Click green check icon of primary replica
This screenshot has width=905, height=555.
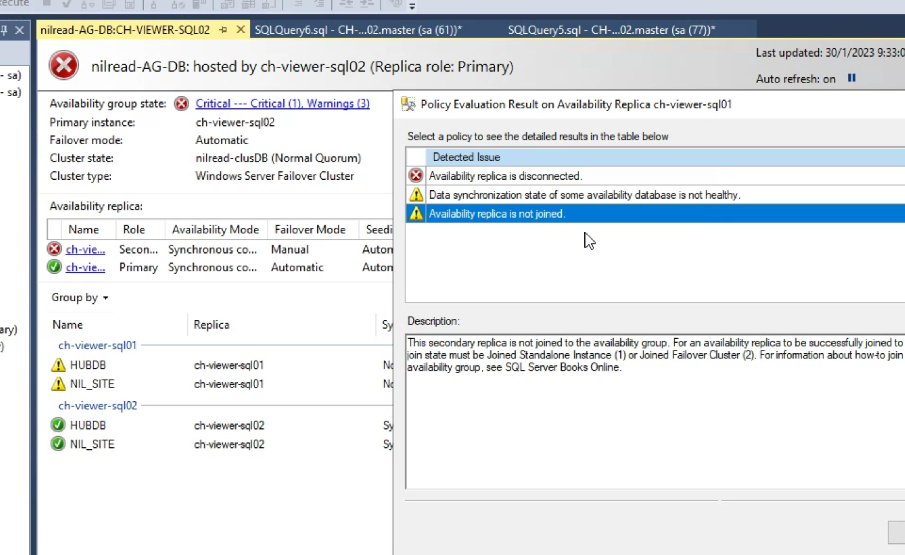coord(55,267)
